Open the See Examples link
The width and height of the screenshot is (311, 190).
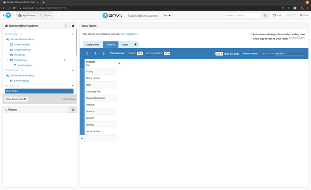[x=128, y=34]
